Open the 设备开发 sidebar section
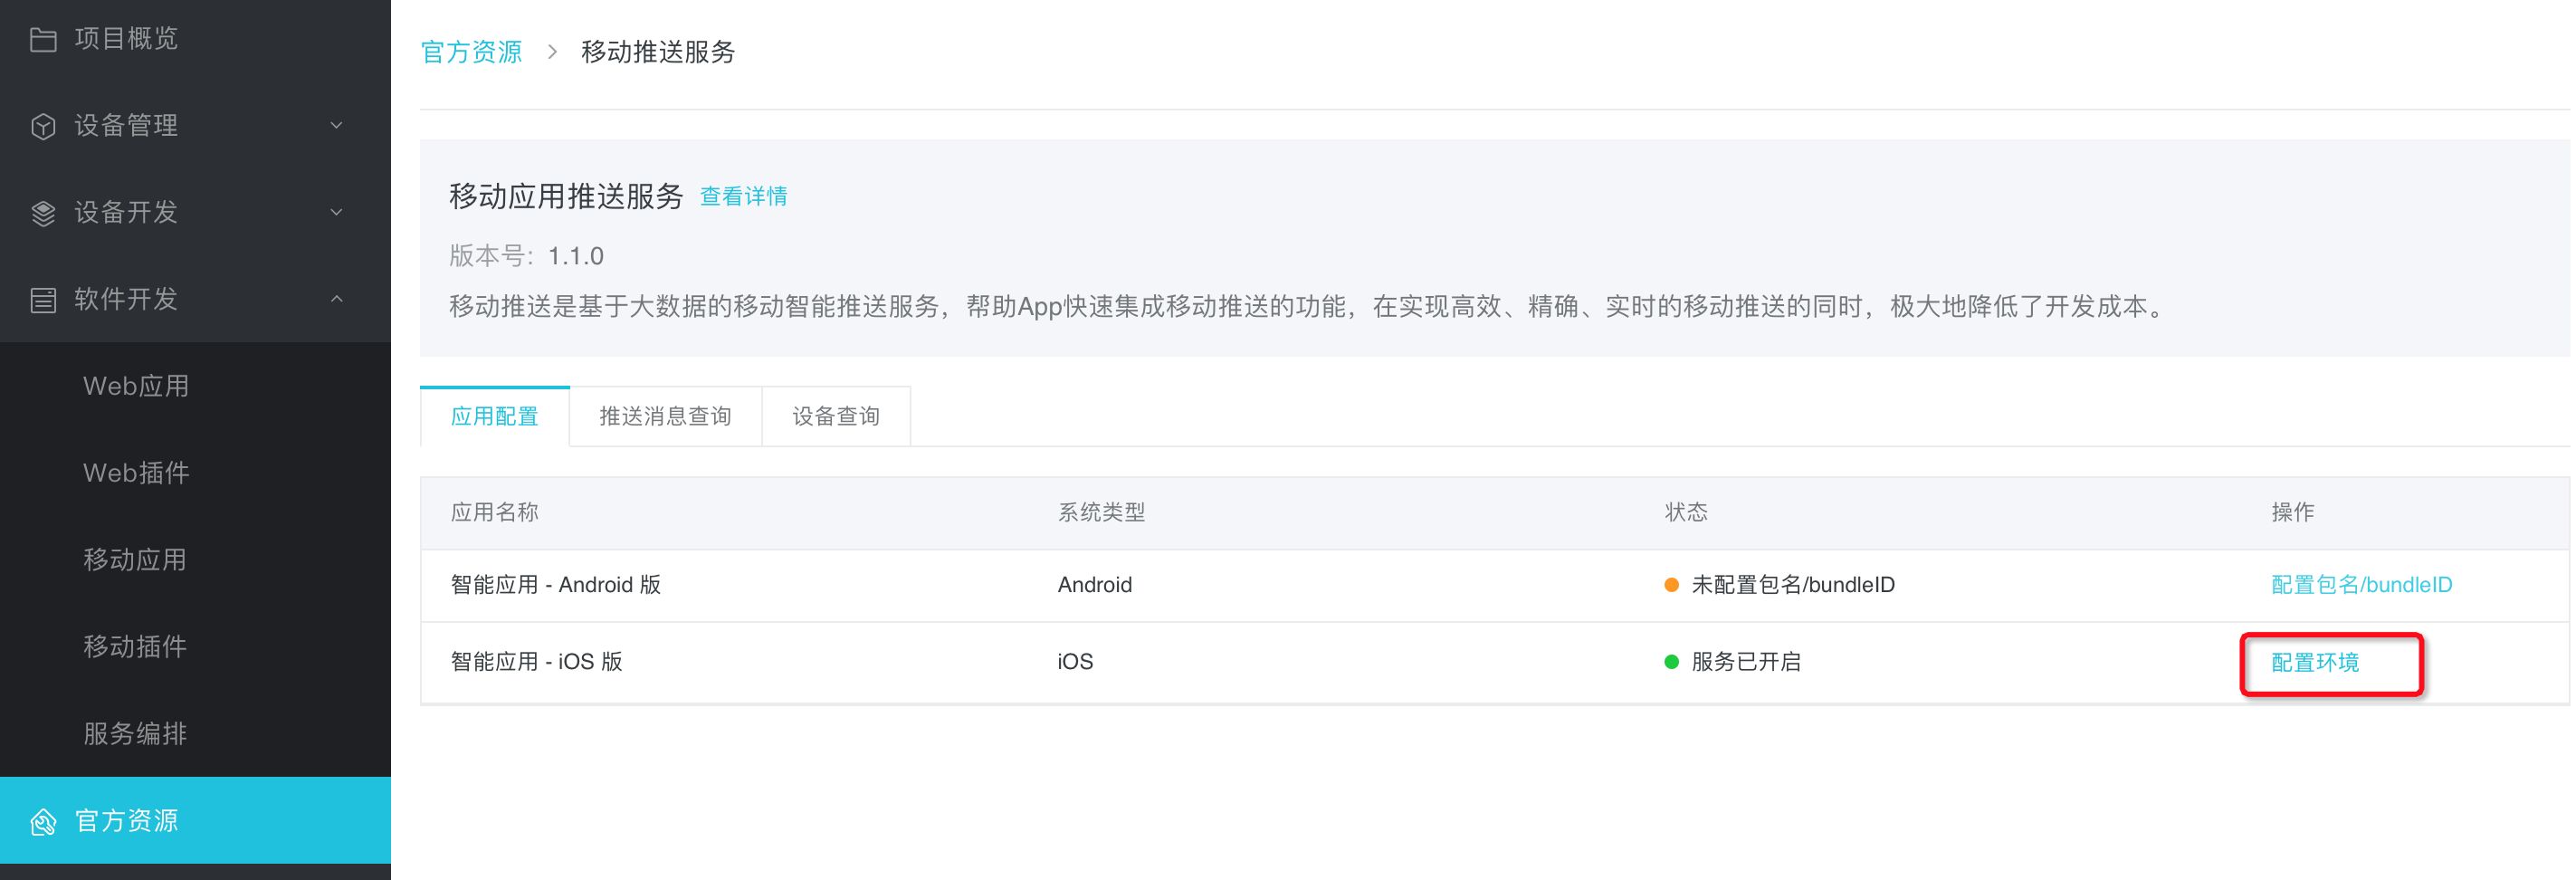2576x880 pixels. pos(195,212)
